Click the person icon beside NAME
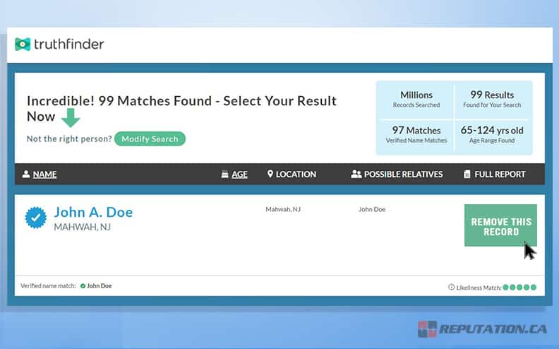 tap(26, 174)
